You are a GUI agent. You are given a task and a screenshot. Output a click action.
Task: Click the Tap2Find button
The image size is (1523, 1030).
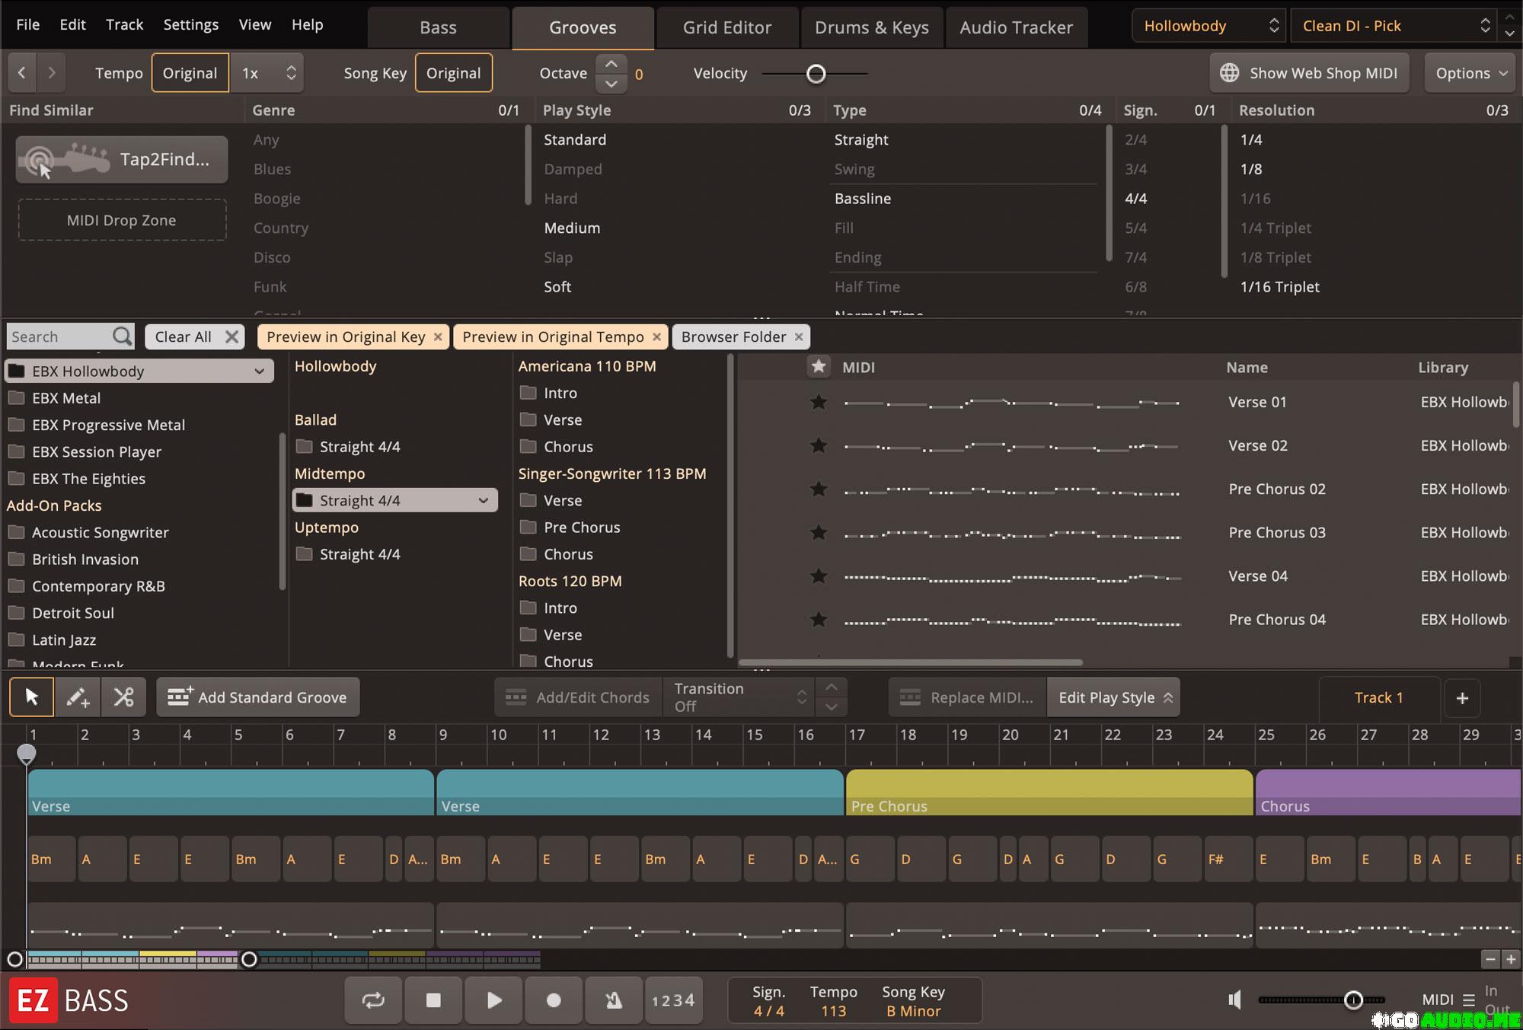(x=122, y=160)
